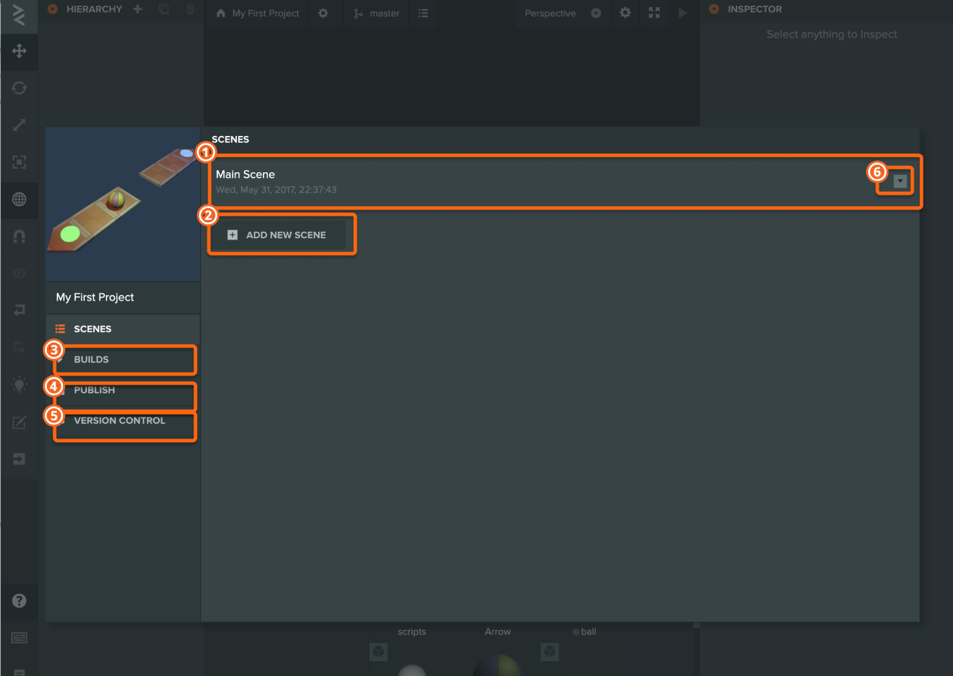Image resolution: width=953 pixels, height=676 pixels.
Task: Click the My First Project title in dialog
Action: [95, 297]
